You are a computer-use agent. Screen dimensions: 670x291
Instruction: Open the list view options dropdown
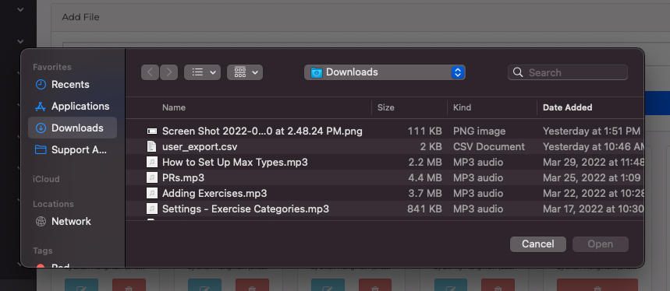pos(202,72)
